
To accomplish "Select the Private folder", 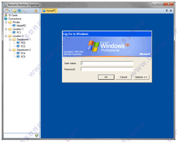I will click(16, 22).
